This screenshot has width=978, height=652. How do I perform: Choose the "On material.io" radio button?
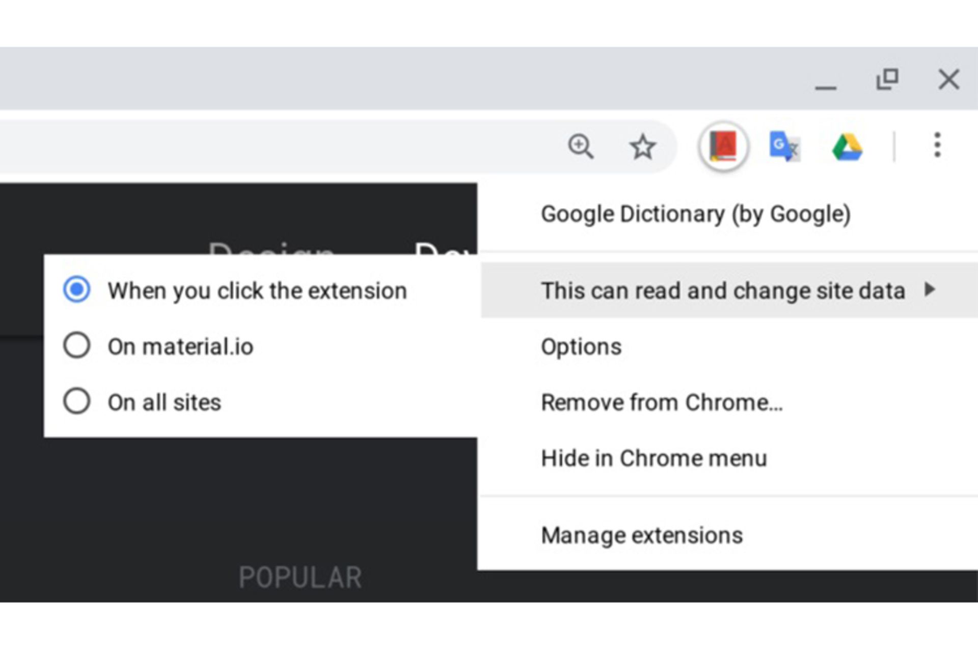(77, 346)
